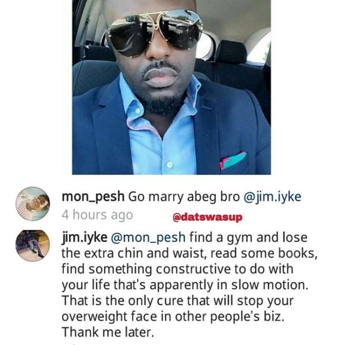Open jim.iyke's round profile avatar
This screenshot has height=345, width=345.
pos(32,246)
